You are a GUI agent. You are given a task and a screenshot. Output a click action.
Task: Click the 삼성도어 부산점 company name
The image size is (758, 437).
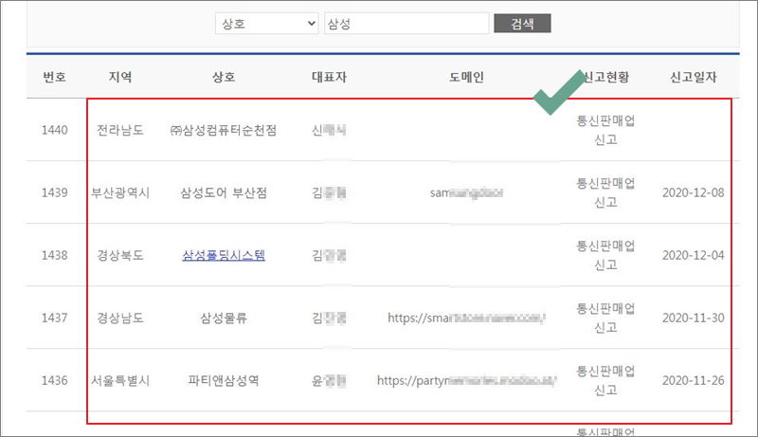pyautogui.click(x=224, y=192)
